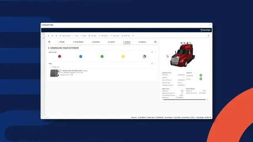This screenshot has height=142, width=253.
Task: Choose the red paint color
Action: coord(60,56)
